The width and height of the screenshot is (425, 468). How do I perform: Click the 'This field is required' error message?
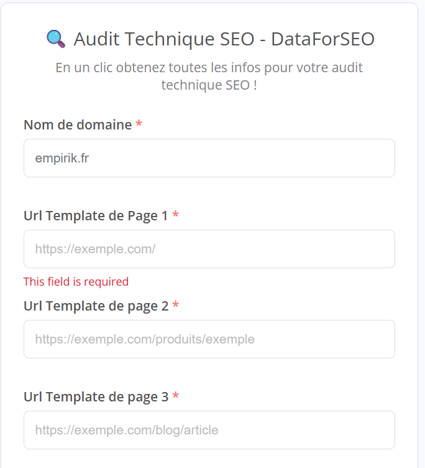[x=76, y=281]
